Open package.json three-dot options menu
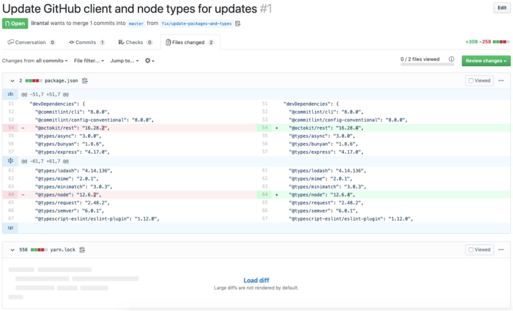 (501, 81)
